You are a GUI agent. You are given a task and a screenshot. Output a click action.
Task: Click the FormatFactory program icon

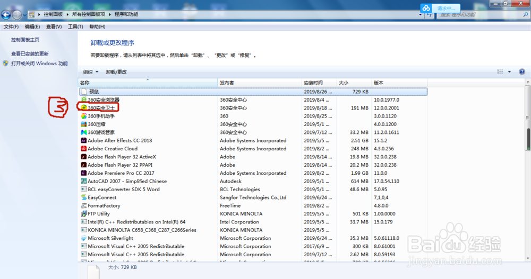pos(84,205)
